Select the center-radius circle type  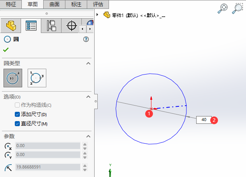click(13, 78)
